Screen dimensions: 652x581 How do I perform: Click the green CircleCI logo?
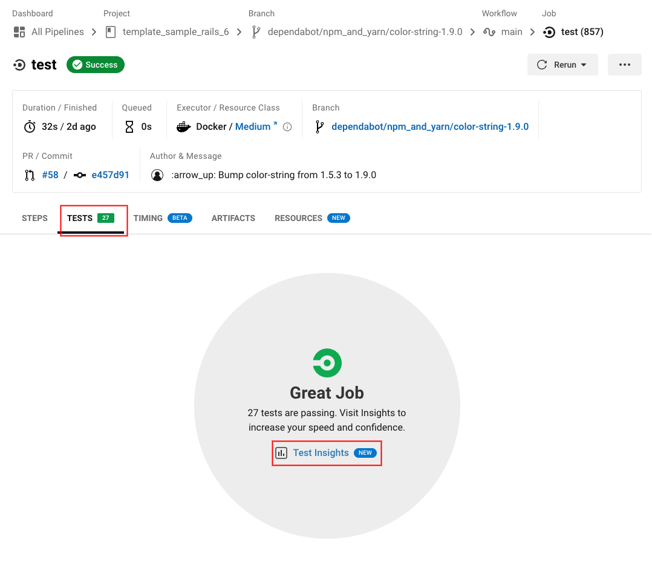tap(327, 363)
